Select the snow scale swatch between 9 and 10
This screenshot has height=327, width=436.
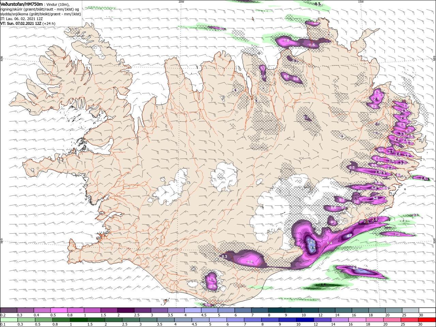293,310
